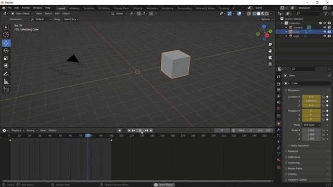Viewport: 333px width, 187px height.
Task: Open Object Data properties green triangle tab
Action: pos(279,154)
